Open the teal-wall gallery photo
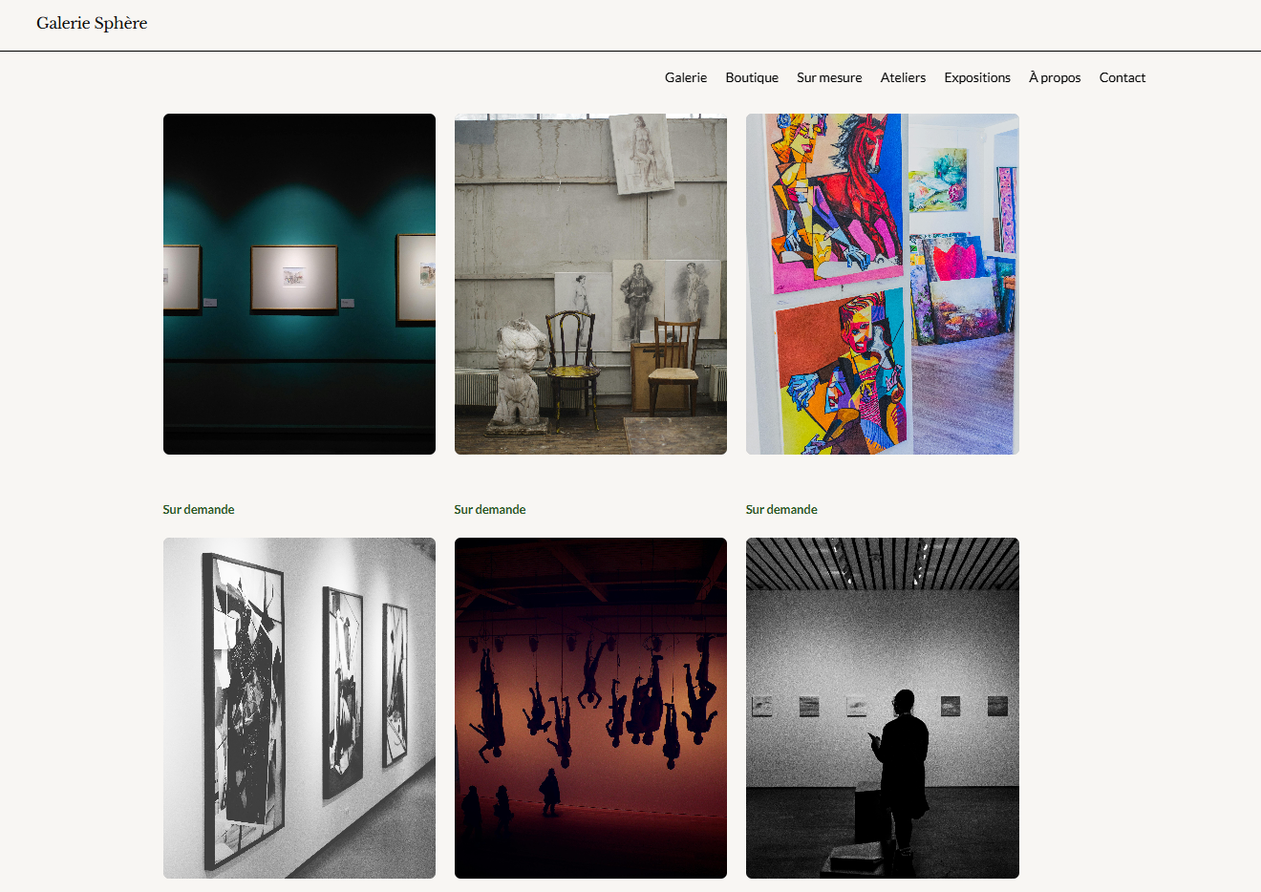 [x=299, y=284]
